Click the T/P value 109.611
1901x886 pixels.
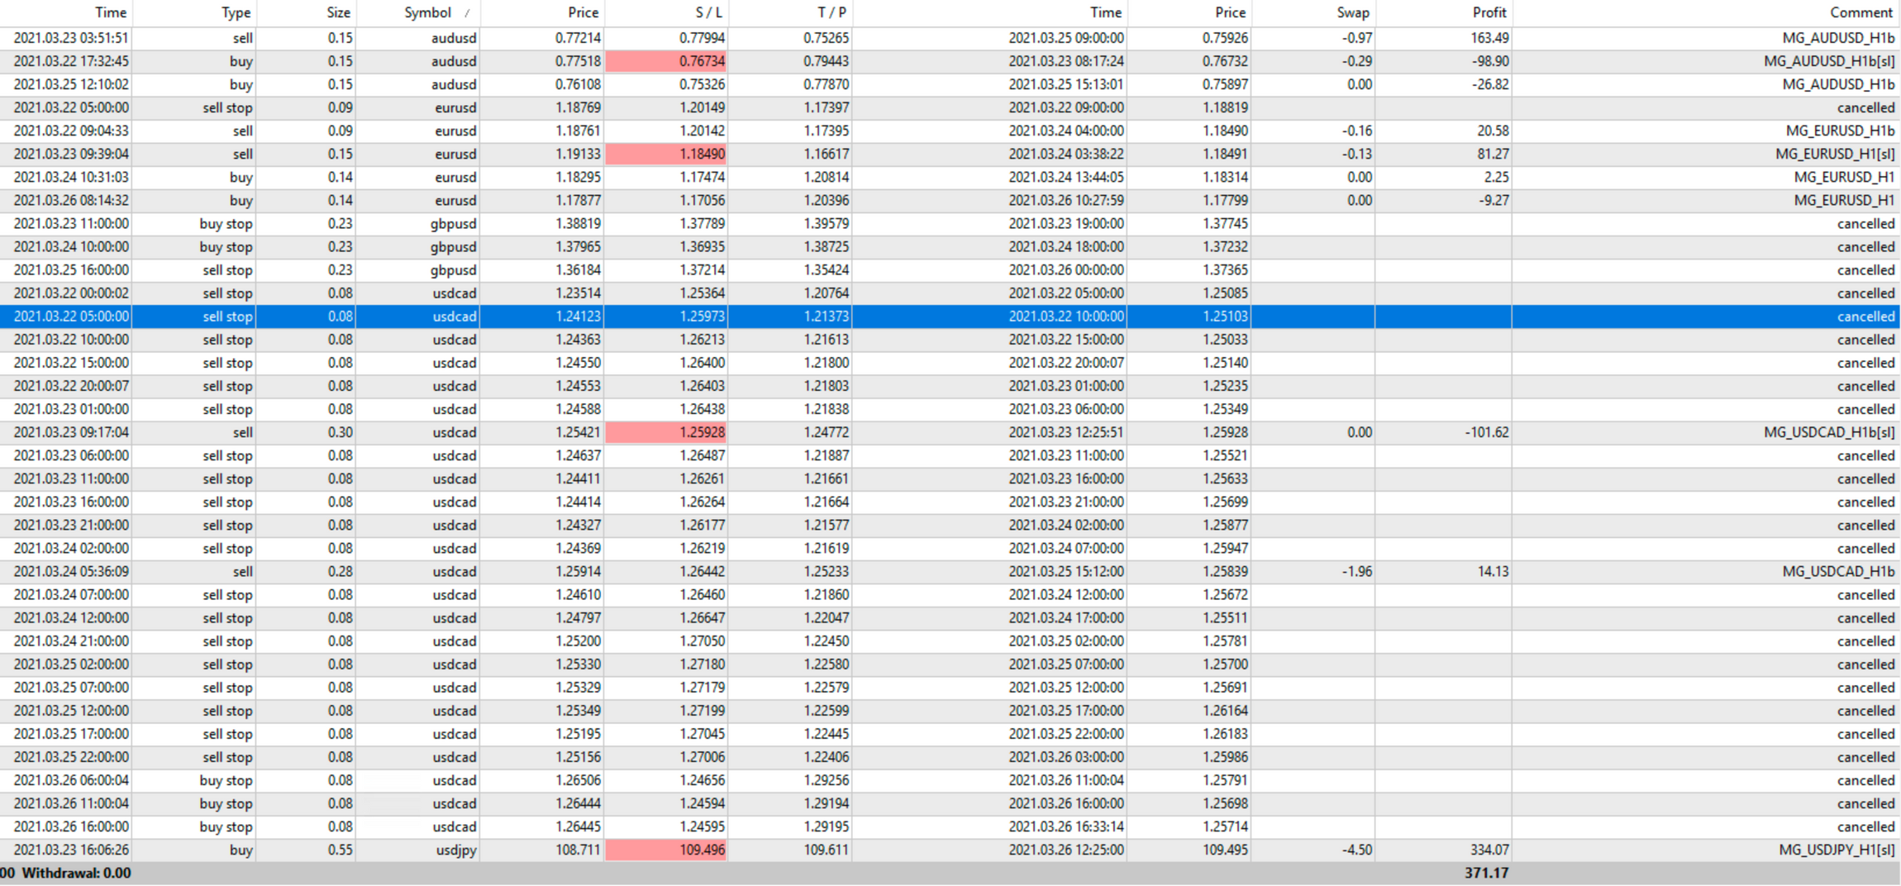[827, 850]
